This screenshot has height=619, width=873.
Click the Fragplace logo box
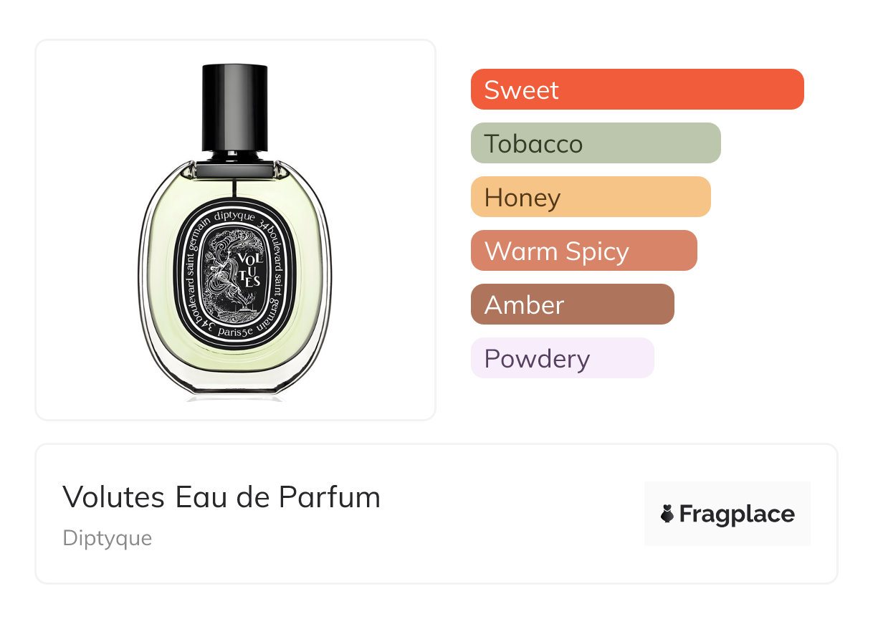727,514
